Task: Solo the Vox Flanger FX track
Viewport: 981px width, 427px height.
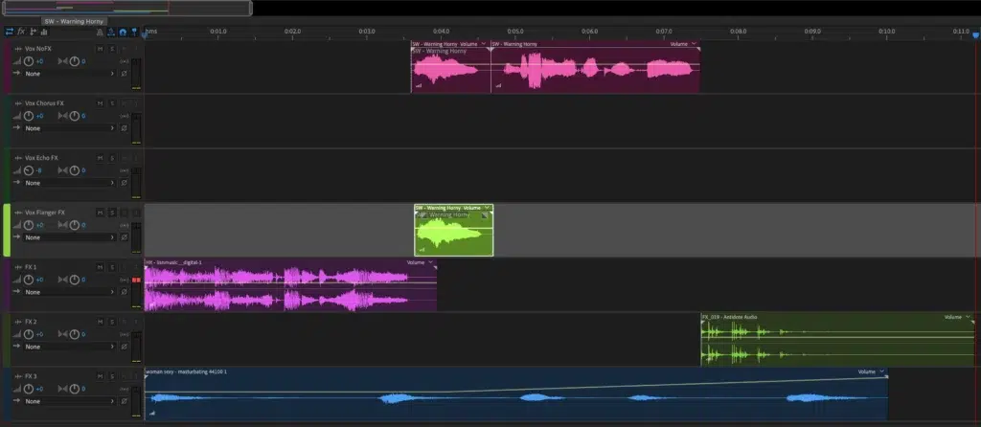Action: [x=112, y=213]
